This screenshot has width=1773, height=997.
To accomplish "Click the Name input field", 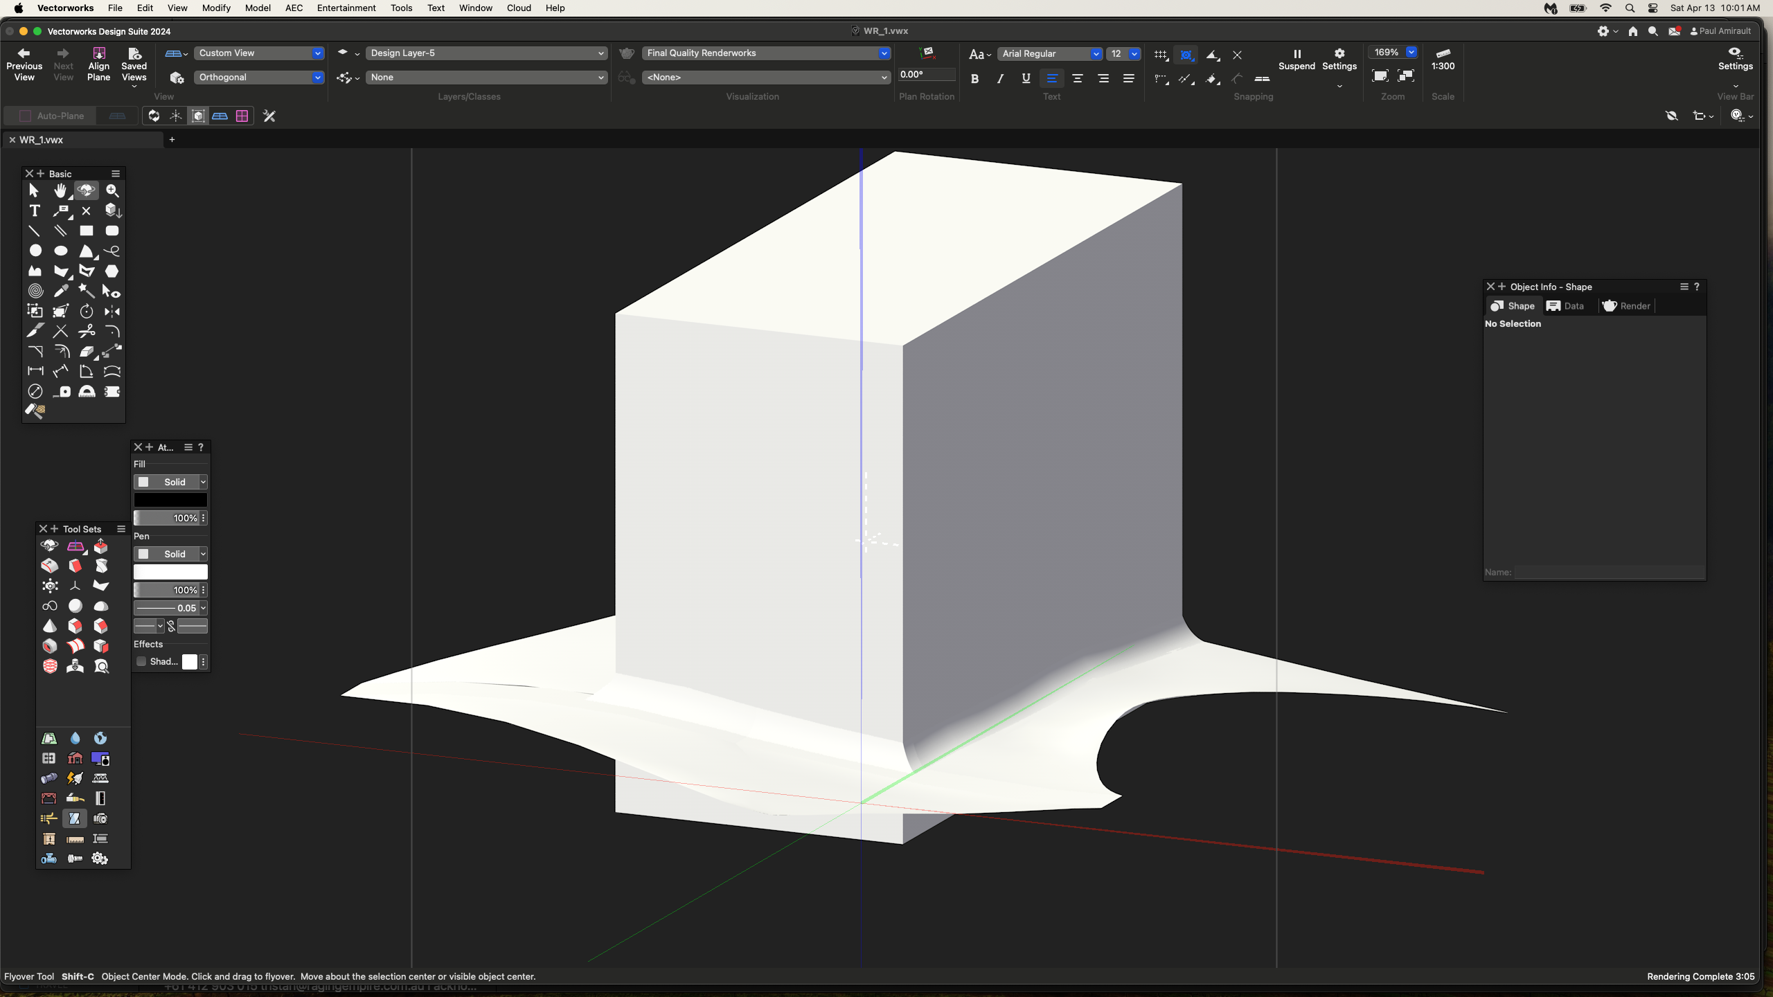I will 1608,572.
